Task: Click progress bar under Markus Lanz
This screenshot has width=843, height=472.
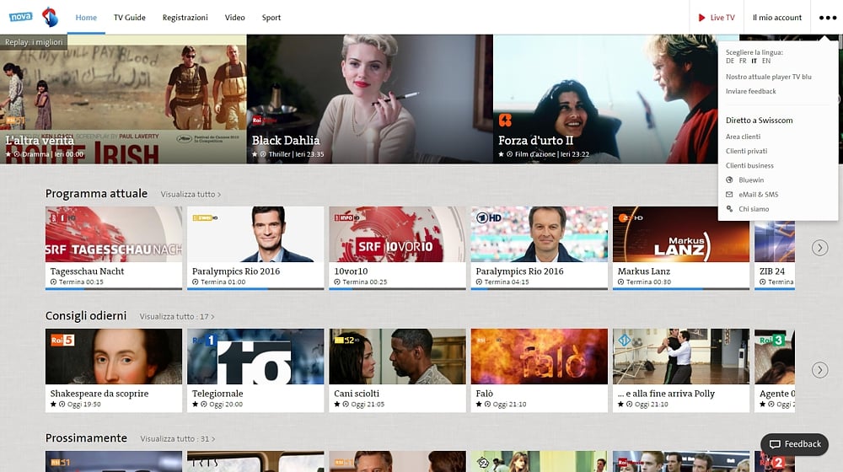Action: point(680,289)
